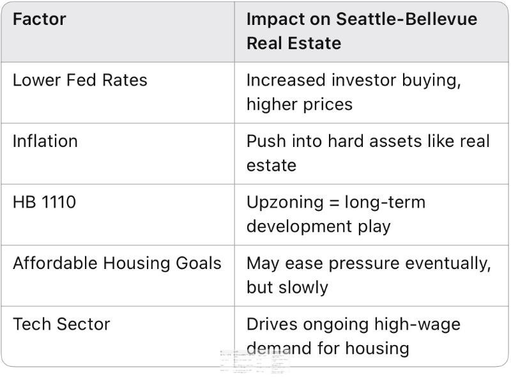Click the words development play
Screen dimensions: 511x377
tap(318, 227)
